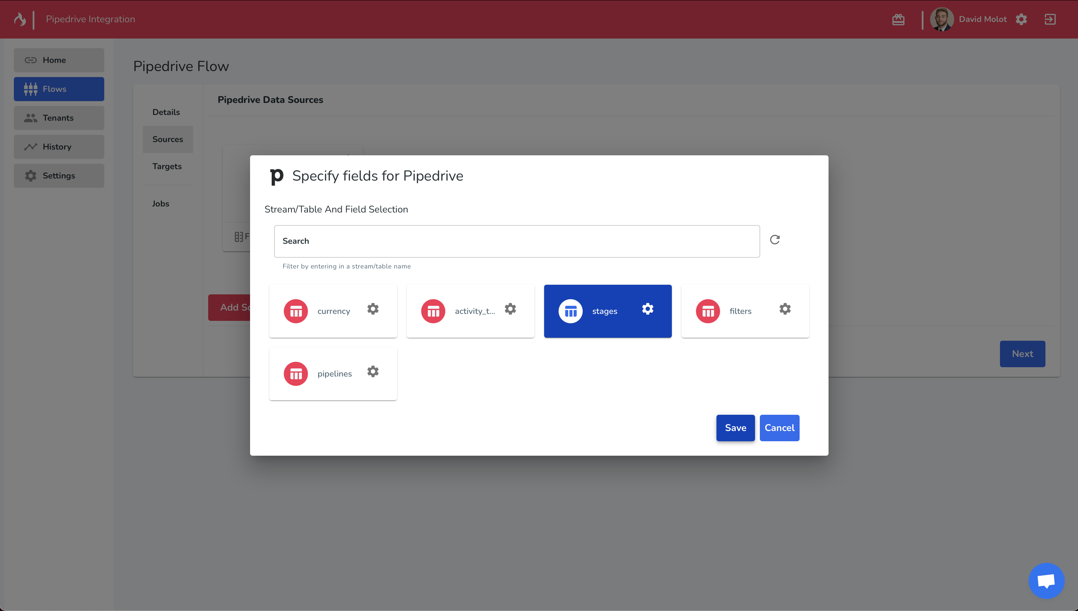Image resolution: width=1078 pixels, height=611 pixels.
Task: Open settings gear for currency stream
Action: tap(373, 309)
